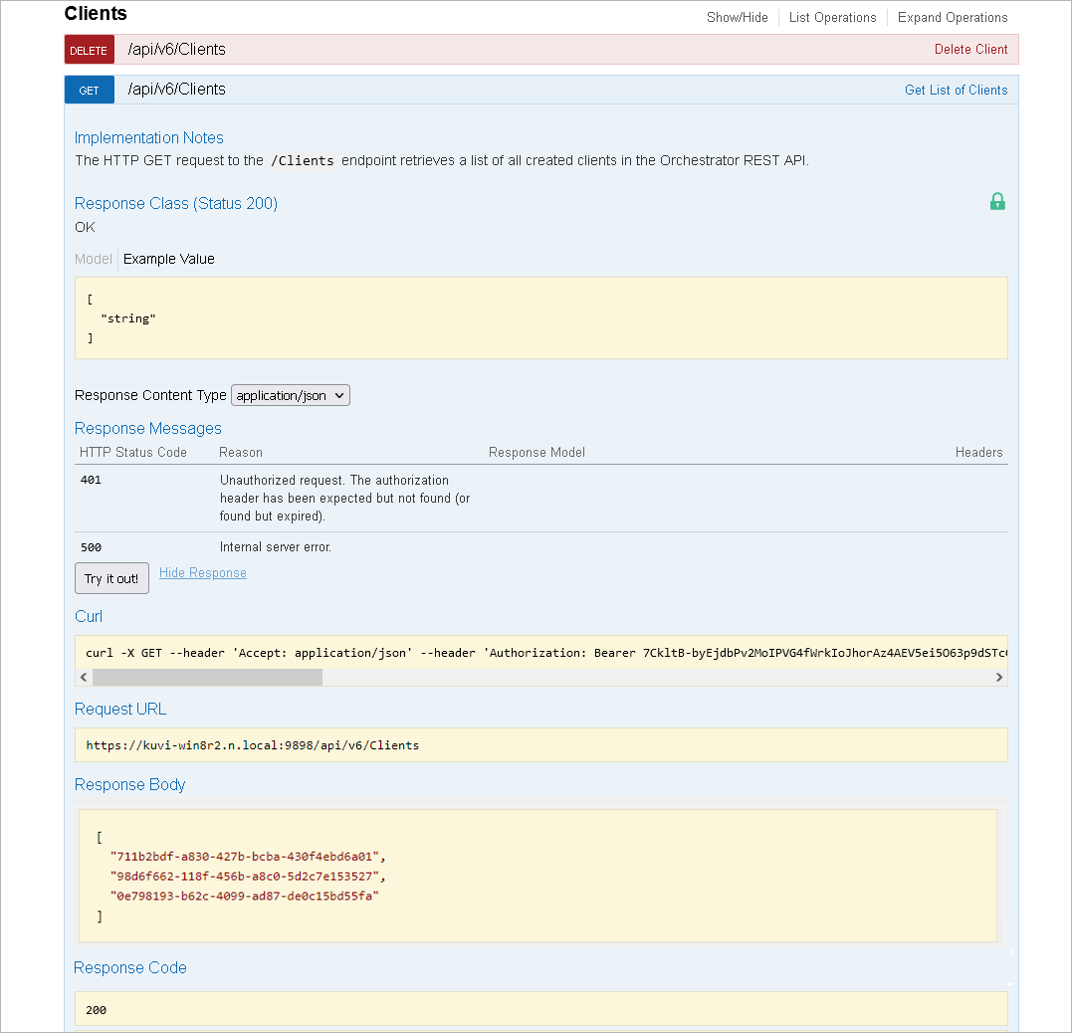The width and height of the screenshot is (1072, 1033).
Task: Click the blue GET method badge
Action: tap(89, 90)
